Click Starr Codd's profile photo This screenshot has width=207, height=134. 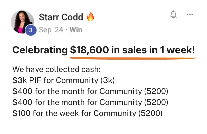pyautogui.click(x=22, y=21)
